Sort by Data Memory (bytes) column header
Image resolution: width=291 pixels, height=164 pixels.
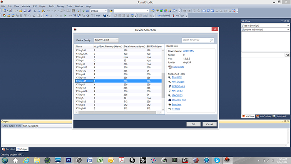pos(134,46)
